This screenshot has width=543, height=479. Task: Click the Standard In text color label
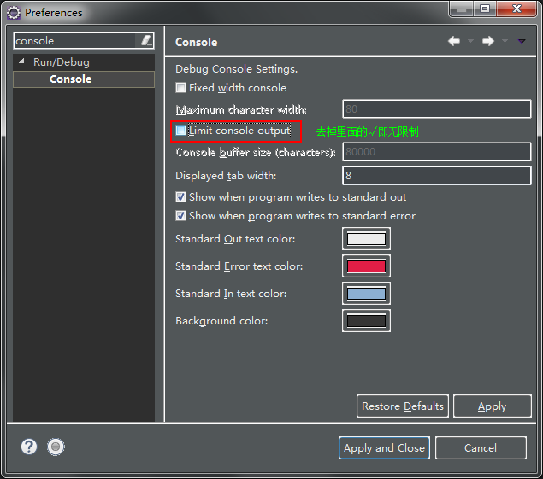pos(231,294)
